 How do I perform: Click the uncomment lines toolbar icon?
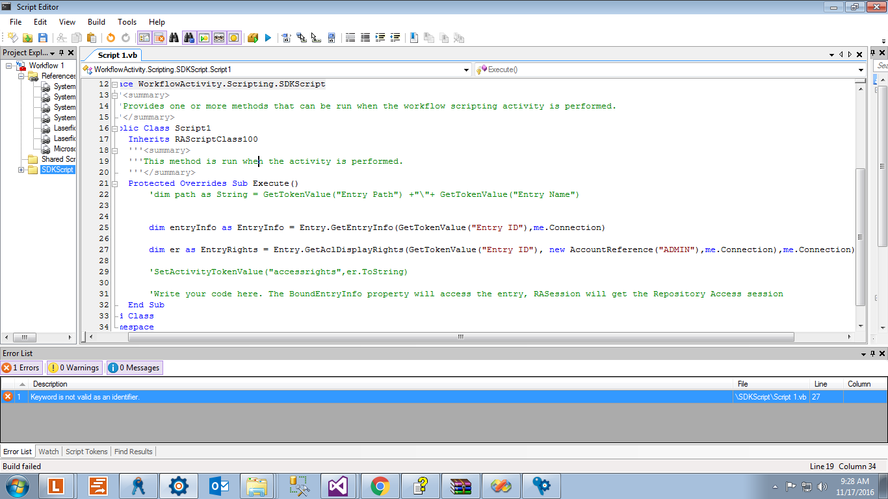coord(365,38)
